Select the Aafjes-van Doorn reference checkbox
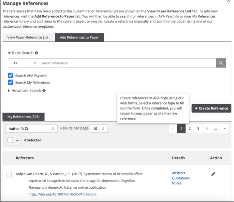 9,175
